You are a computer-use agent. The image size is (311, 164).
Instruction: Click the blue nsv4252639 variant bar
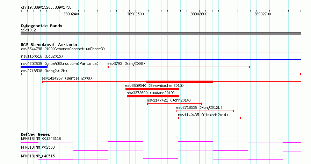pos(34,67)
